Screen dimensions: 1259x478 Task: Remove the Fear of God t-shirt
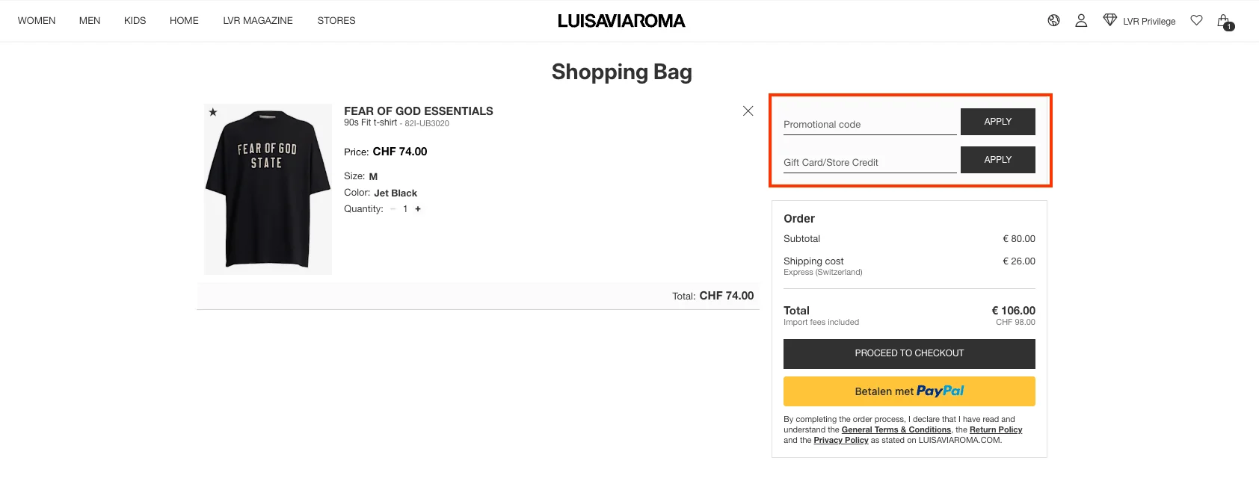click(x=748, y=111)
